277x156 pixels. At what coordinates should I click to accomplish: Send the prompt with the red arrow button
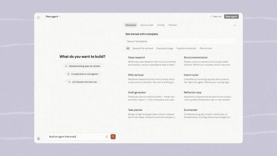point(113,136)
